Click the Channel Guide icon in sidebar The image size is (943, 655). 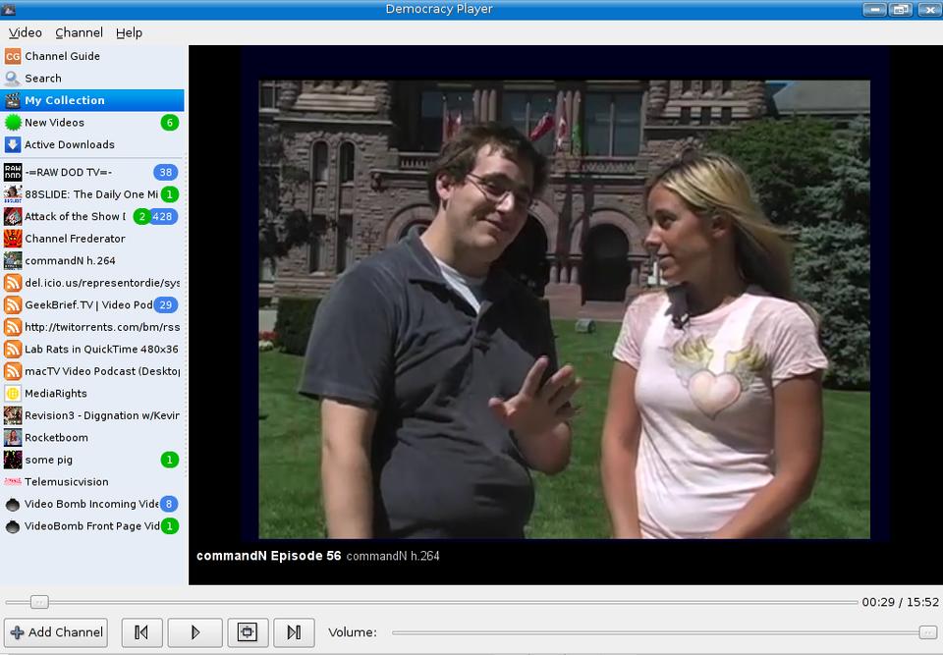(x=13, y=56)
